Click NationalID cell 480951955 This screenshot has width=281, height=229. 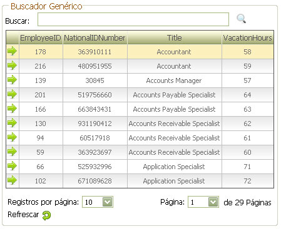(x=95, y=66)
